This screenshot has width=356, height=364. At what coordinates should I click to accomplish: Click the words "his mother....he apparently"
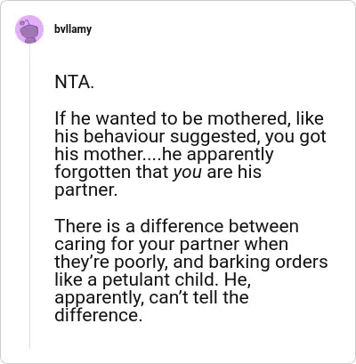[x=164, y=155]
